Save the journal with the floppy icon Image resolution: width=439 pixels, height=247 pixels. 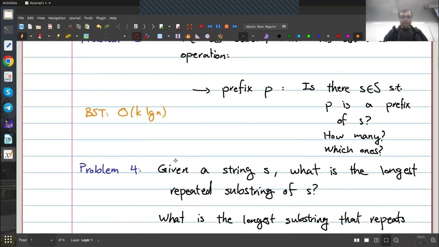[x=21, y=26]
